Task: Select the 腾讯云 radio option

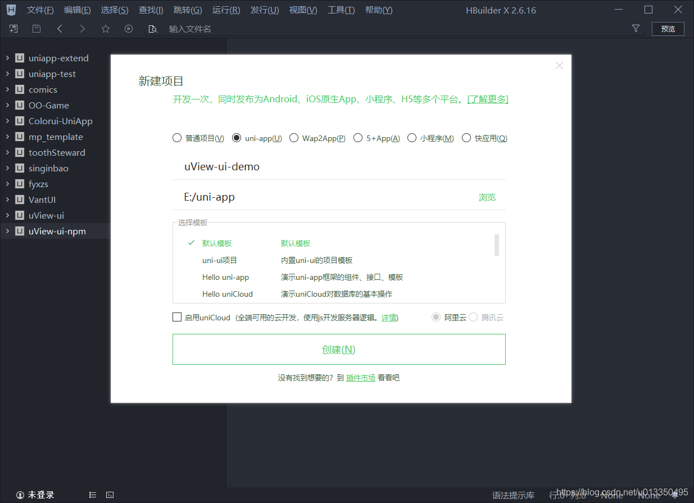Action: click(473, 317)
